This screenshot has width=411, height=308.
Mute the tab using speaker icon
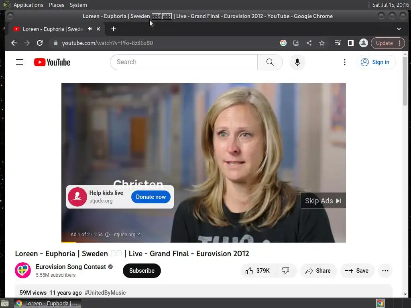(90, 29)
